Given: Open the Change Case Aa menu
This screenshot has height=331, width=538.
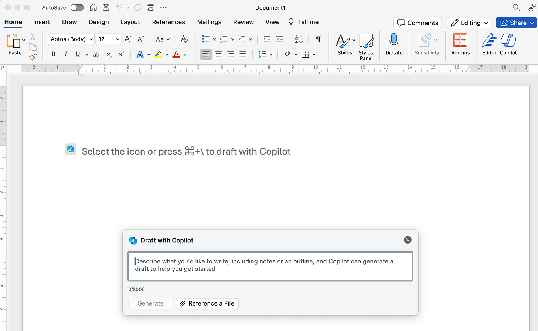Looking at the screenshot, I should (x=162, y=39).
